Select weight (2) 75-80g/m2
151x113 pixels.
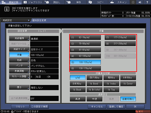point(85,44)
